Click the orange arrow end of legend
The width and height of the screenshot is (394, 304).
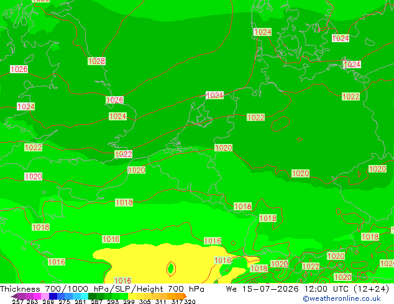pos(185,296)
